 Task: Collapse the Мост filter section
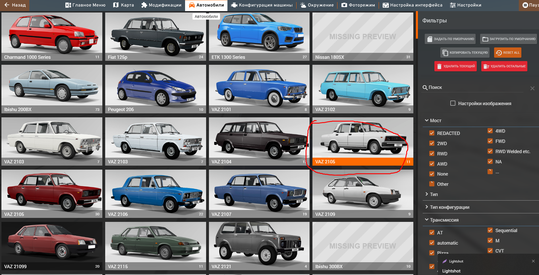point(480,120)
